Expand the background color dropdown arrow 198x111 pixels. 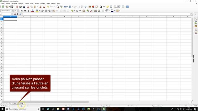pyautogui.click(x=39, y=11)
